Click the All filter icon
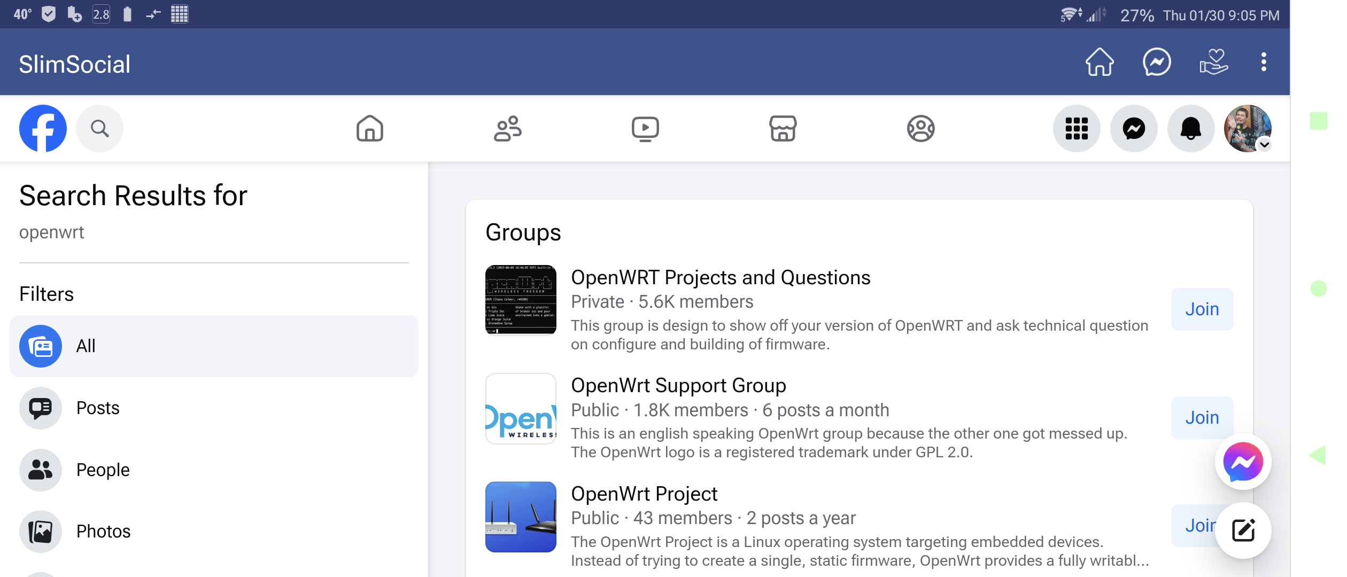 (41, 346)
